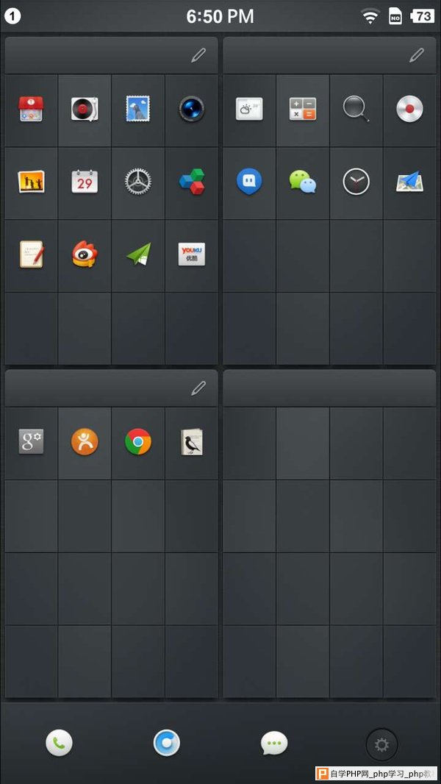The height and width of the screenshot is (784, 441).
Task: Tap the dark gear button in dock
Action: tap(381, 745)
